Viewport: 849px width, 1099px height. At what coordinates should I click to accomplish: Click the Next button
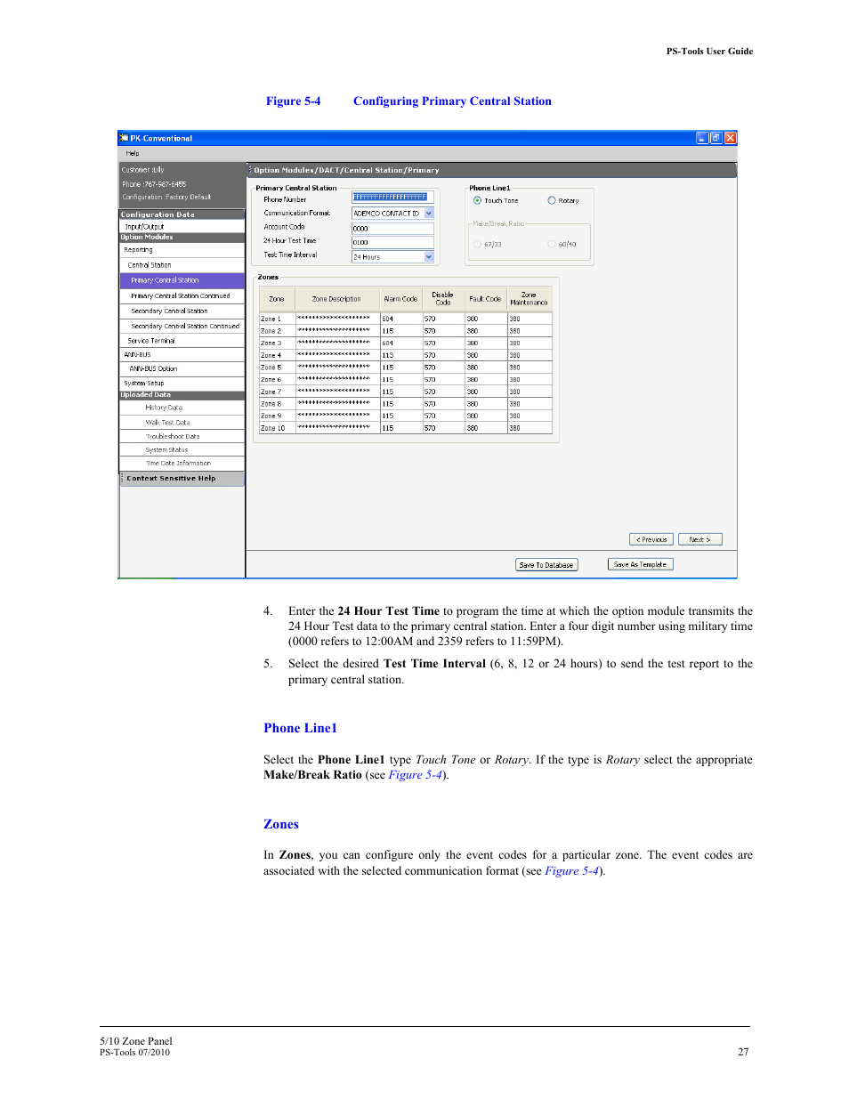[700, 539]
